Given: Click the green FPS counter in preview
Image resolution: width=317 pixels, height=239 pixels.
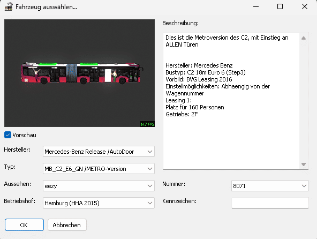Looking at the screenshot, I should [x=147, y=124].
